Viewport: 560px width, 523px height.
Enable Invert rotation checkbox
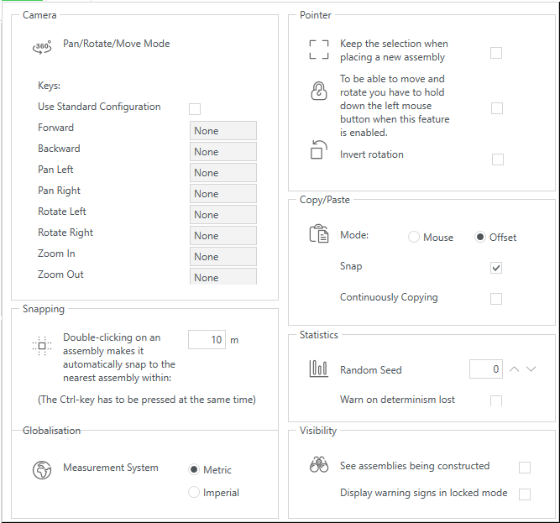(x=498, y=160)
